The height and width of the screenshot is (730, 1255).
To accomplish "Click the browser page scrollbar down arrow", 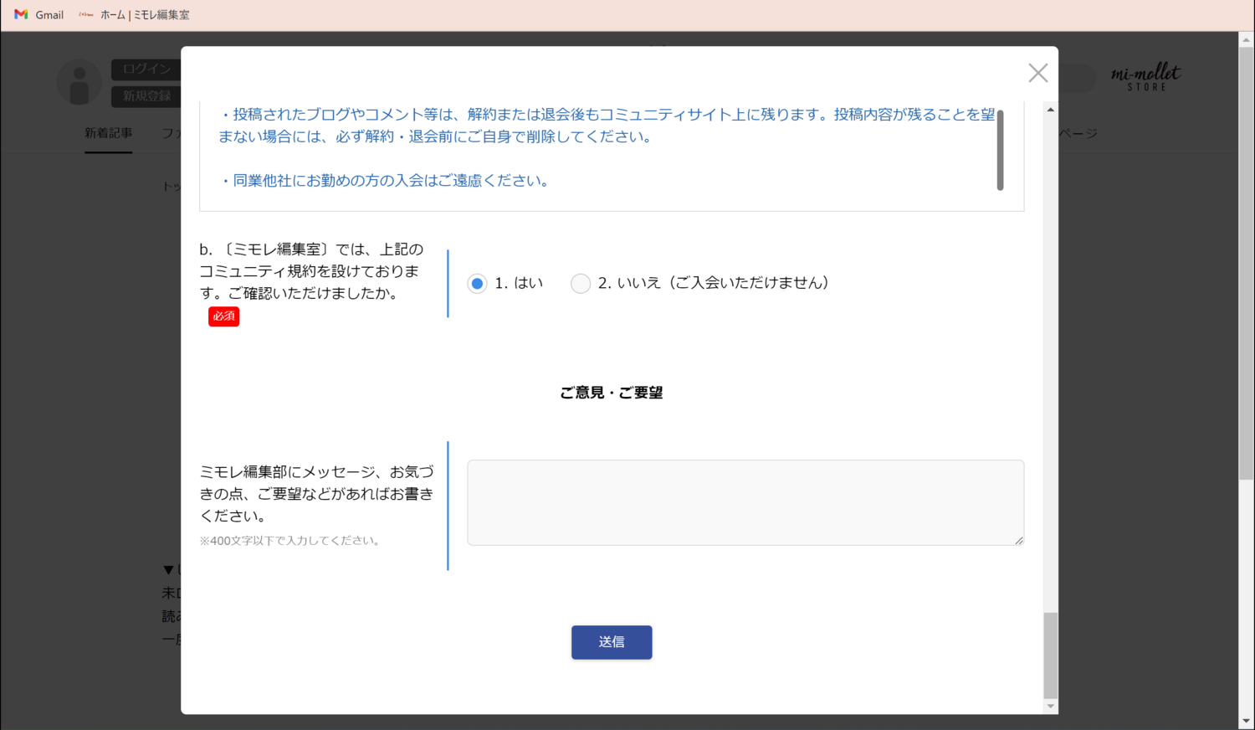I will point(1247,722).
